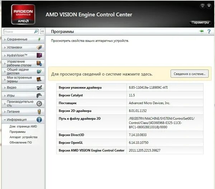Open Дом. страница AMD page
The image size is (215, 189).
coord(23,126)
